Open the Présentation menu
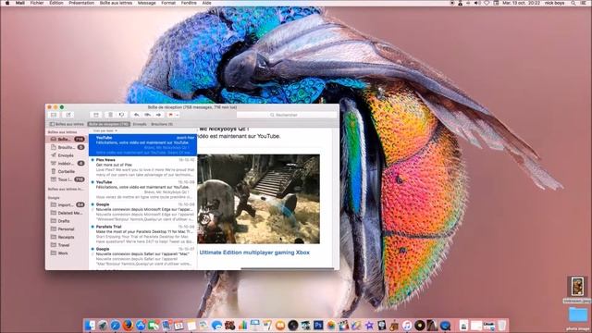This screenshot has width=592, height=333. click(x=81, y=3)
